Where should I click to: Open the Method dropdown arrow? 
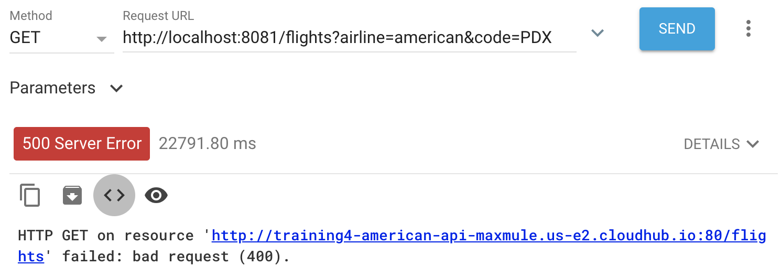102,39
